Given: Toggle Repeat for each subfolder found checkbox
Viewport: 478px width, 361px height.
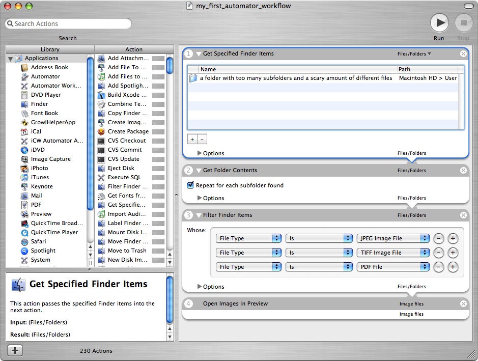Looking at the screenshot, I should [x=190, y=185].
